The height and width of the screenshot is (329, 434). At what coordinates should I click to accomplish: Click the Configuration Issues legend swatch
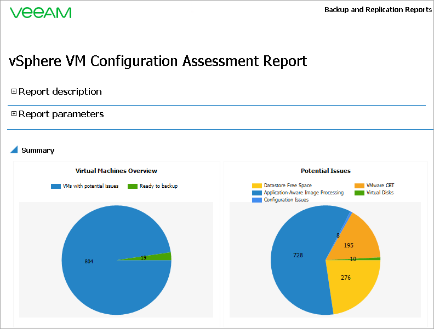[257, 200]
